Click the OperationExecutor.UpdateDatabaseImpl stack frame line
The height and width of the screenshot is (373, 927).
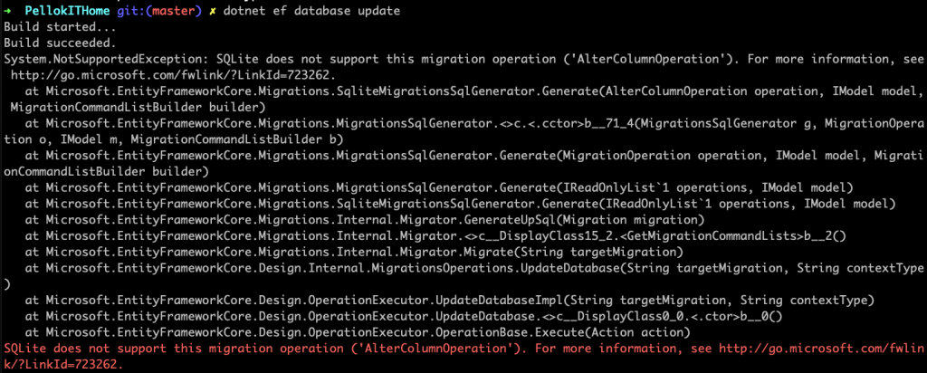[449, 300]
